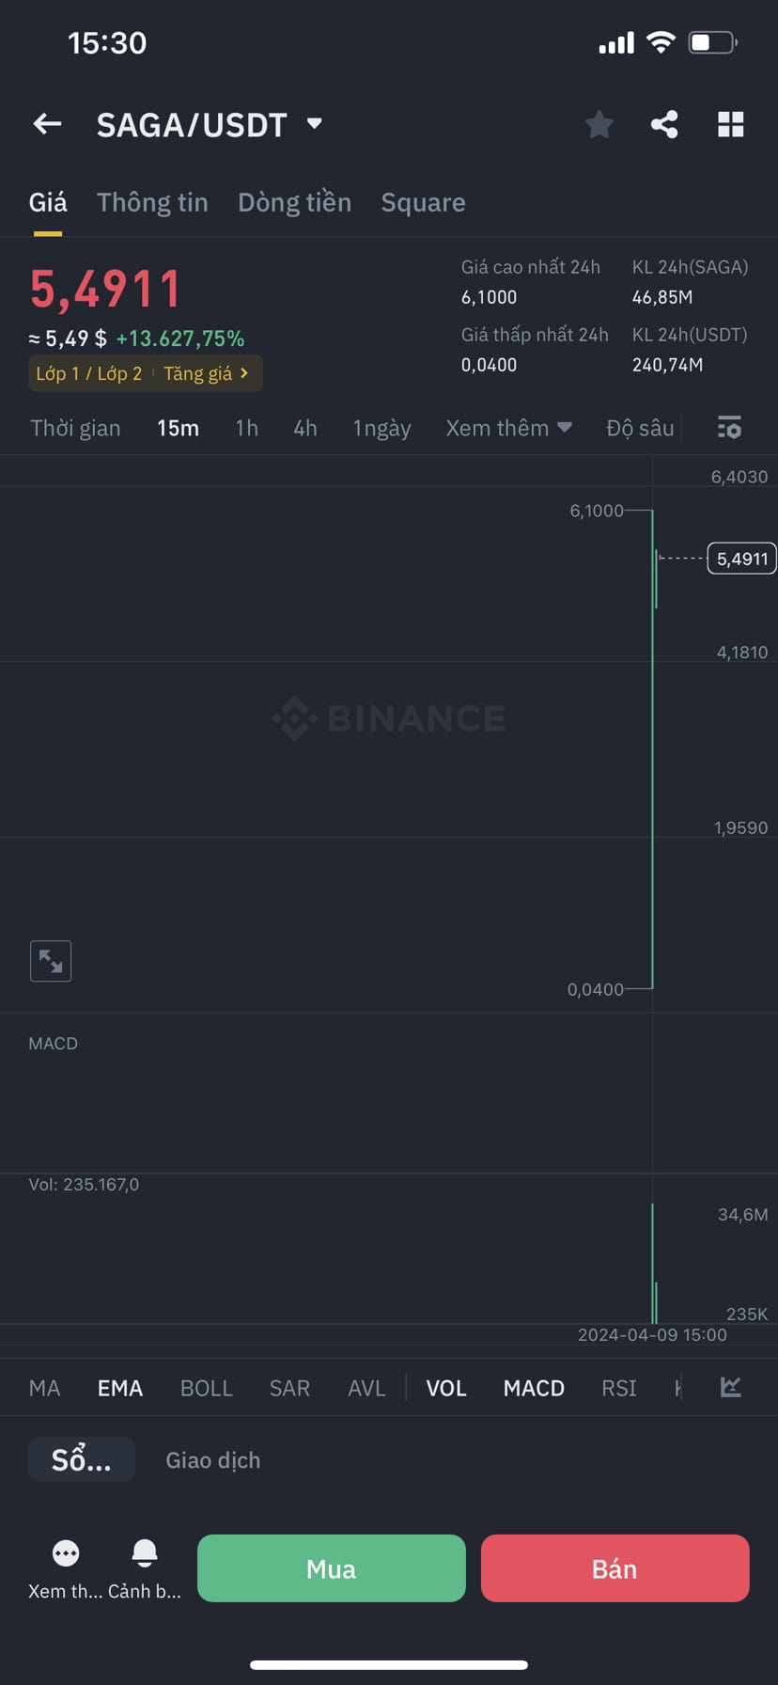Open chart settings icon beside Độ sâu
The width and height of the screenshot is (778, 1685).
coord(729,428)
